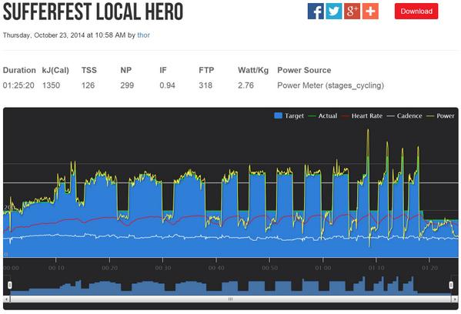Viewport: 461px width, 314px height.
Task: Click the chart navigator scrollbar thumb
Action: click(x=231, y=299)
